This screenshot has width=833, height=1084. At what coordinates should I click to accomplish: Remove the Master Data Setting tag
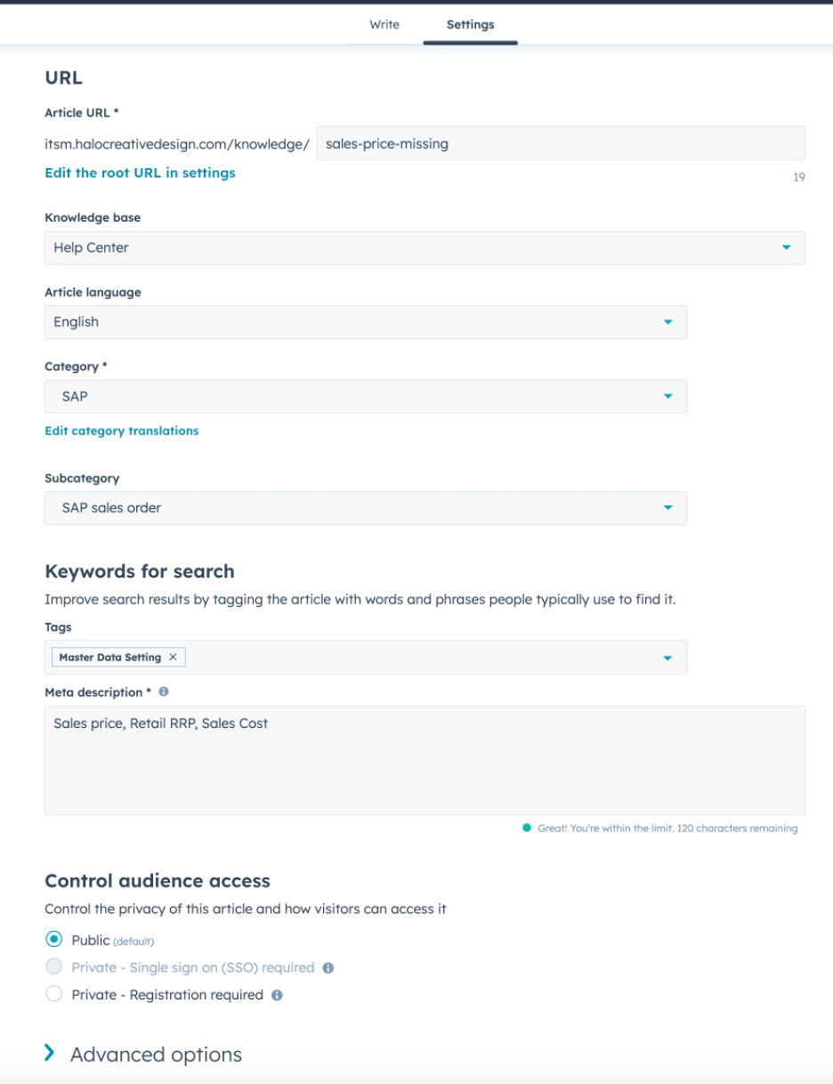(174, 657)
